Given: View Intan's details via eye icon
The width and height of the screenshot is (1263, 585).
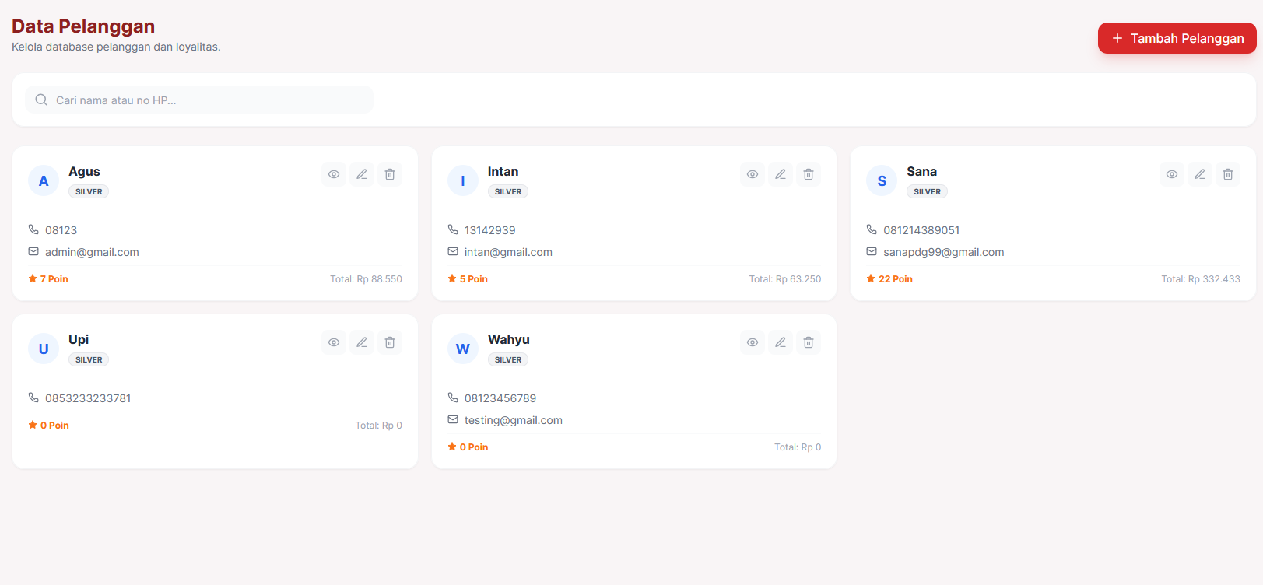Looking at the screenshot, I should tap(753, 174).
